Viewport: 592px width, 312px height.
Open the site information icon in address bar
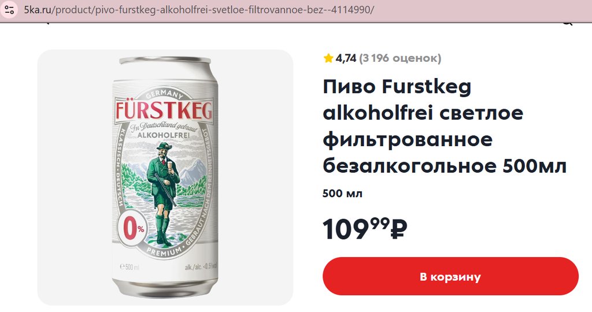9,10
